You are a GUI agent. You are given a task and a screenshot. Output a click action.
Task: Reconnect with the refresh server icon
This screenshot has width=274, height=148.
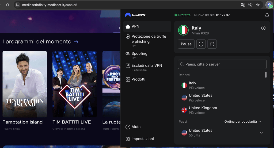pos(212,44)
